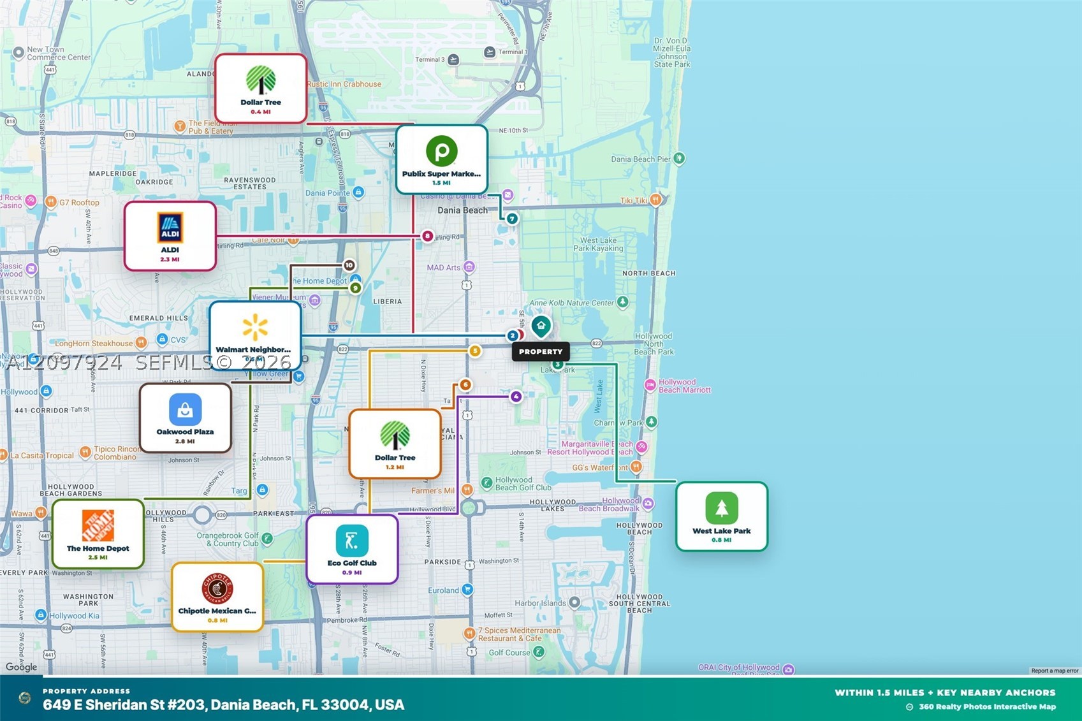This screenshot has width=1082, height=721.
Task: Click the yellow route marker 5
Action: click(474, 351)
